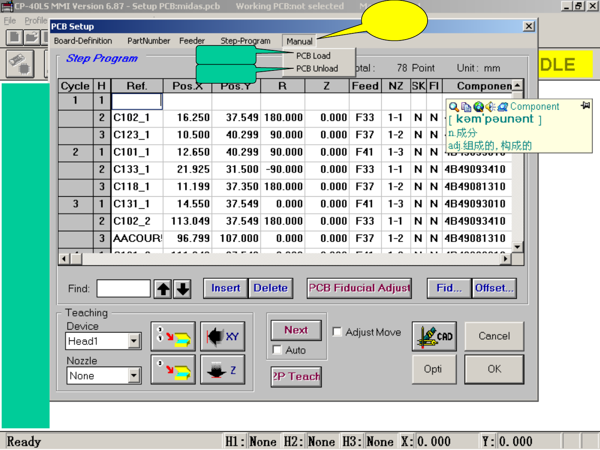Enable the Adjust Move checkbox
The image size is (600, 450).
337,332
